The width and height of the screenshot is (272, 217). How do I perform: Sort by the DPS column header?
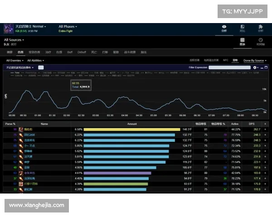pyautogui.click(x=252, y=124)
